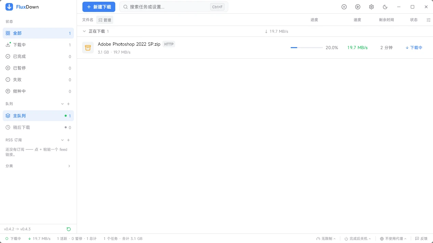Click the magnifier icon in search box
The image size is (433, 243).
point(126,7)
